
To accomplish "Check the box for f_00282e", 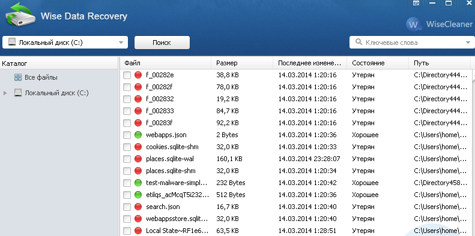I will (x=127, y=75).
